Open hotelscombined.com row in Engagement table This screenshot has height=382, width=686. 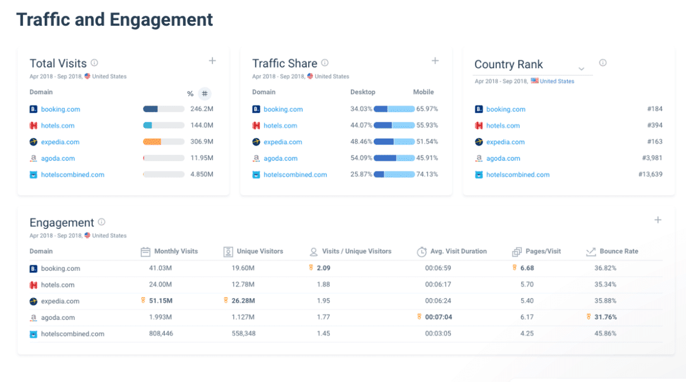click(x=346, y=334)
